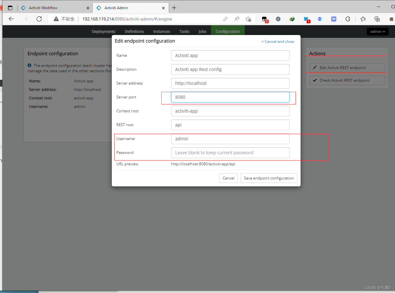The image size is (395, 293).
Task: Select the Username text field
Action: 230,139
